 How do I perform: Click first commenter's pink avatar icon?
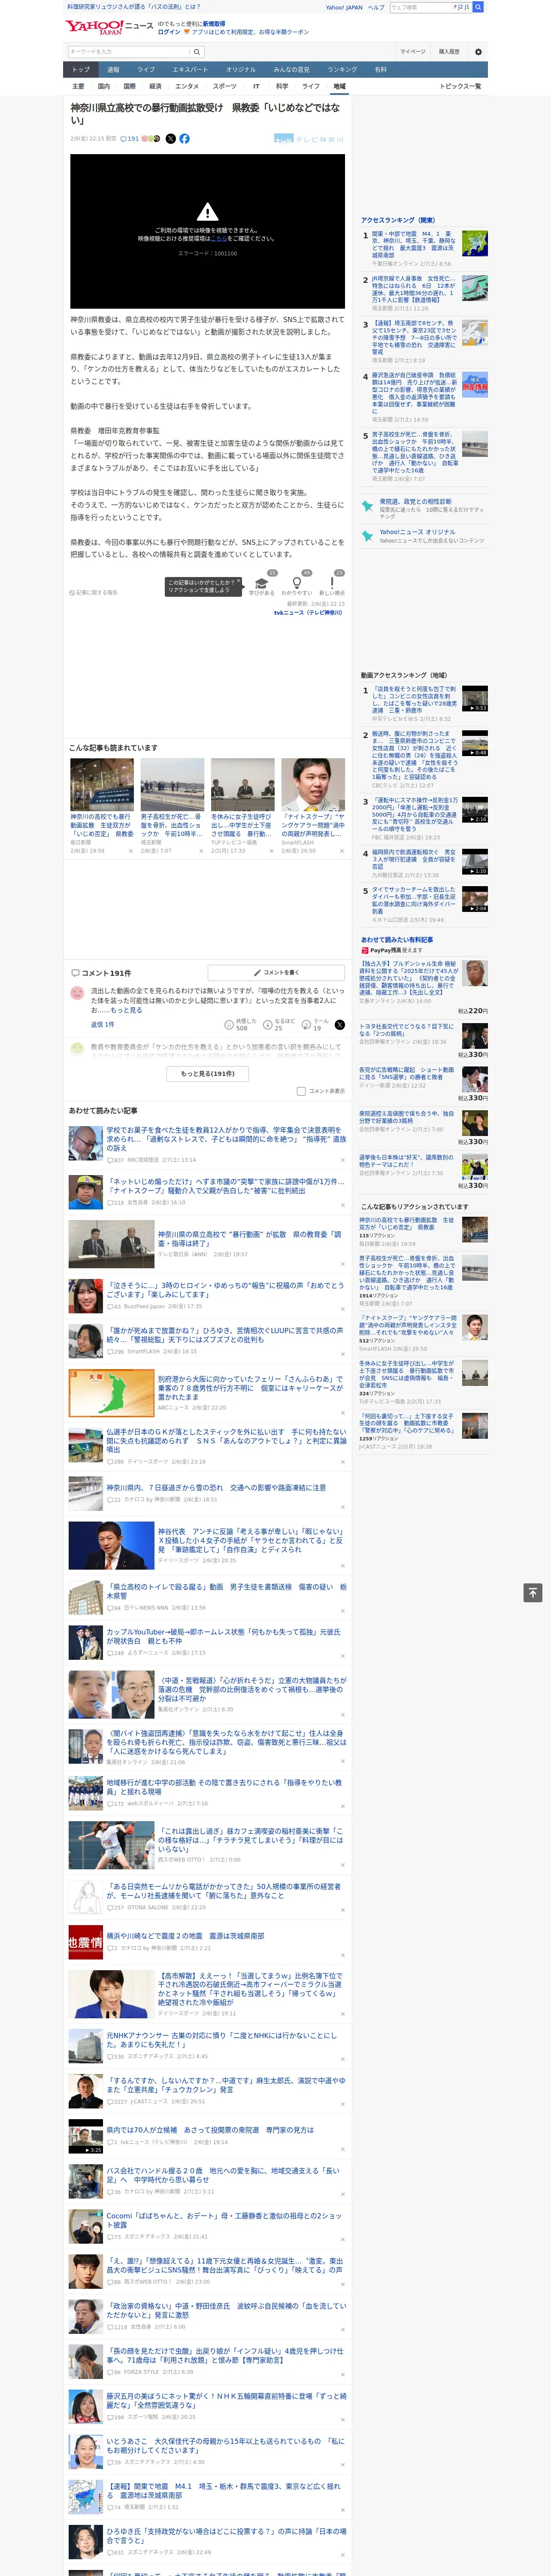(x=77, y=993)
